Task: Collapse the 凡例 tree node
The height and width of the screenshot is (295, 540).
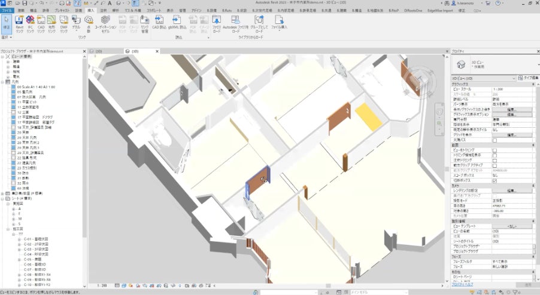Action: [3, 82]
